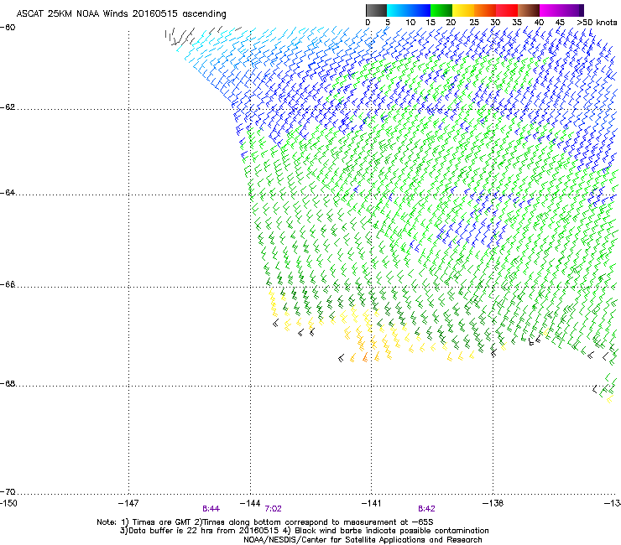Click the '-141' longitude axis label

click(372, 503)
